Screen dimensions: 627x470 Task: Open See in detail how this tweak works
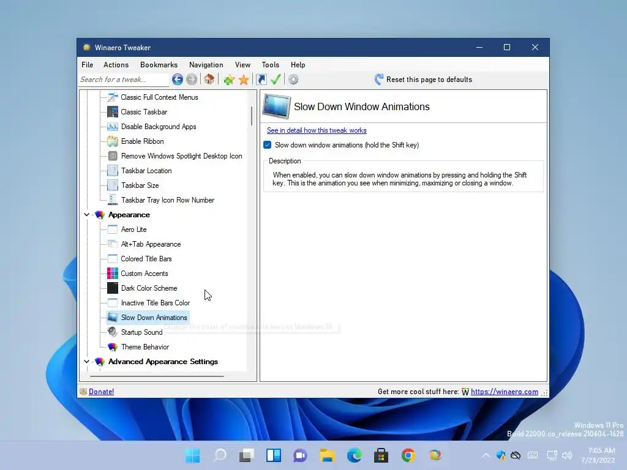(x=317, y=130)
